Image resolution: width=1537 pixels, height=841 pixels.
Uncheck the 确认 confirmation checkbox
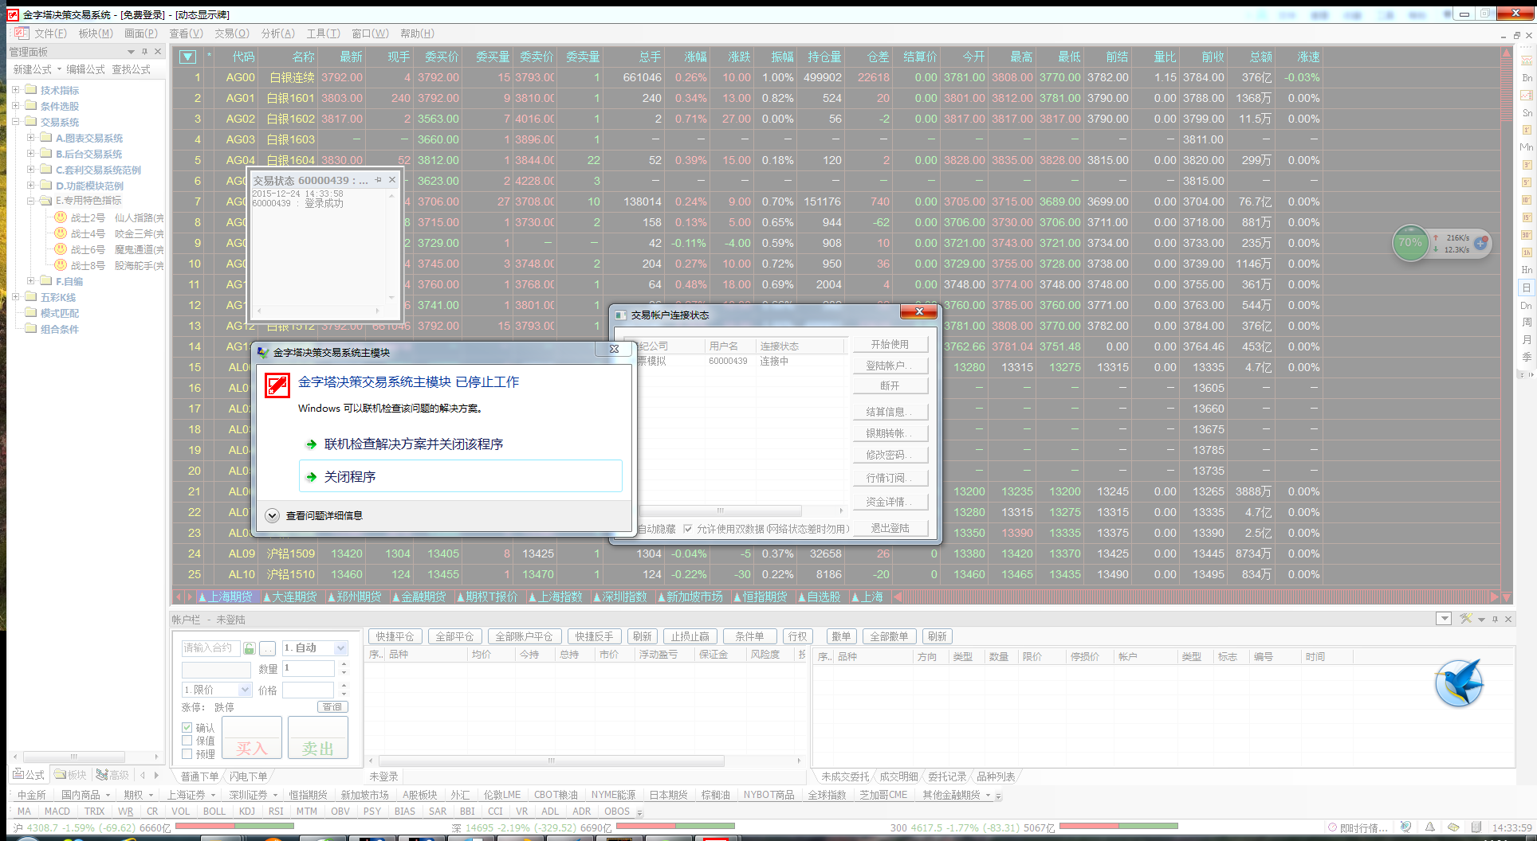click(187, 727)
